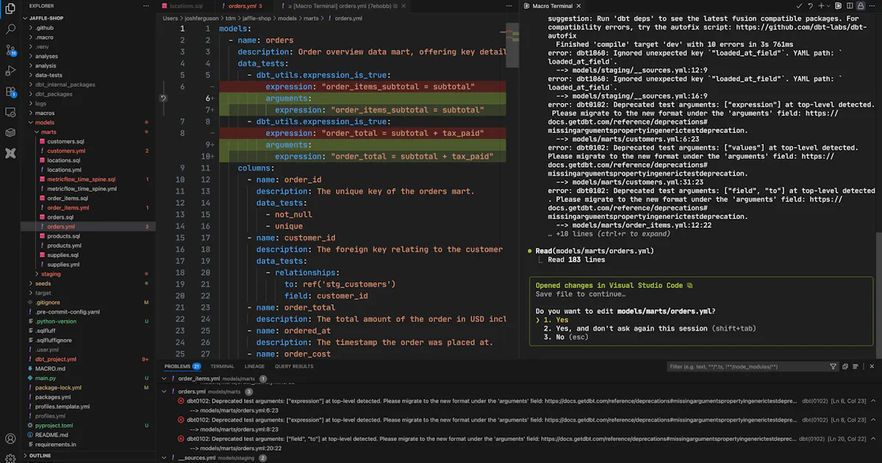
Task: Open Explorer more actions ellipsis
Action: tap(147, 5)
